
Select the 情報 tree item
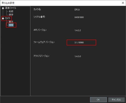pyautogui.click(x=11, y=25)
